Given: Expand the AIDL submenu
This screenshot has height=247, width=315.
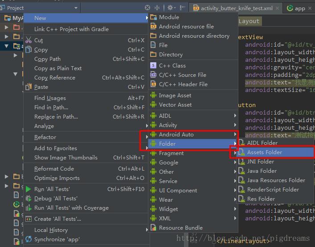Looking at the screenshot, I should click(193, 116).
